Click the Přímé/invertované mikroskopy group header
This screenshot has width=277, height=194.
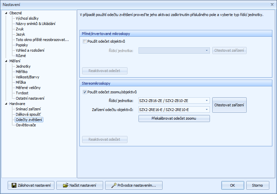coord(176,34)
